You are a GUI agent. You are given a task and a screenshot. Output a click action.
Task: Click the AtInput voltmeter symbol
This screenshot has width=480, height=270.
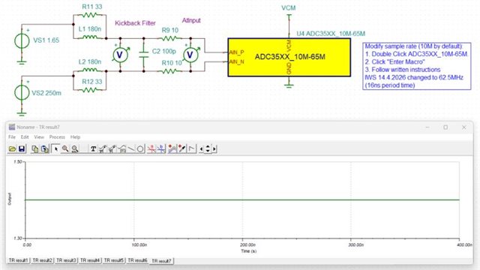190,55
